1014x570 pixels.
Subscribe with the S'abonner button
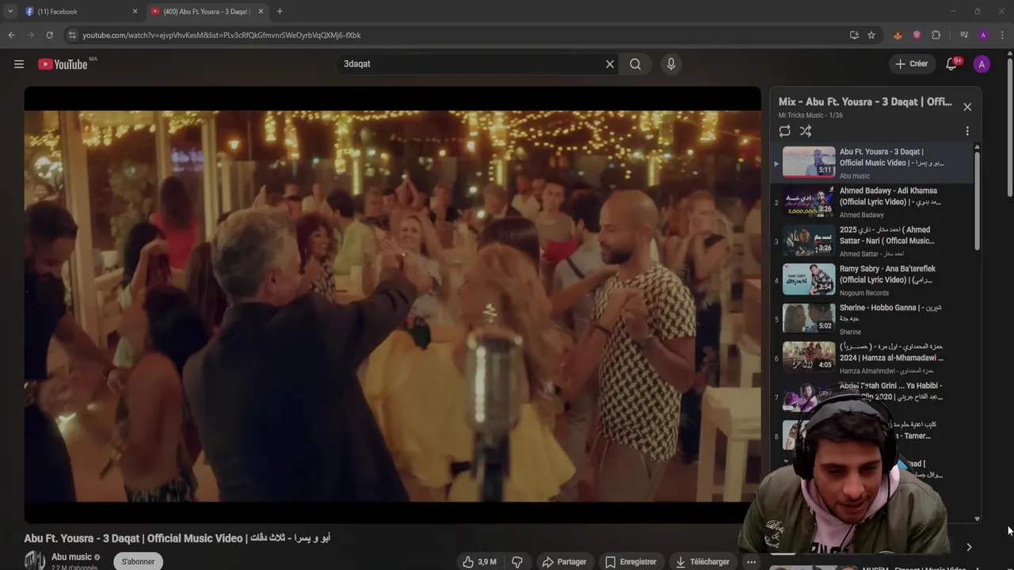139,561
